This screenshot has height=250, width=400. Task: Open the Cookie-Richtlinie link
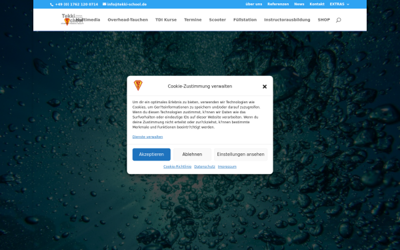177,167
